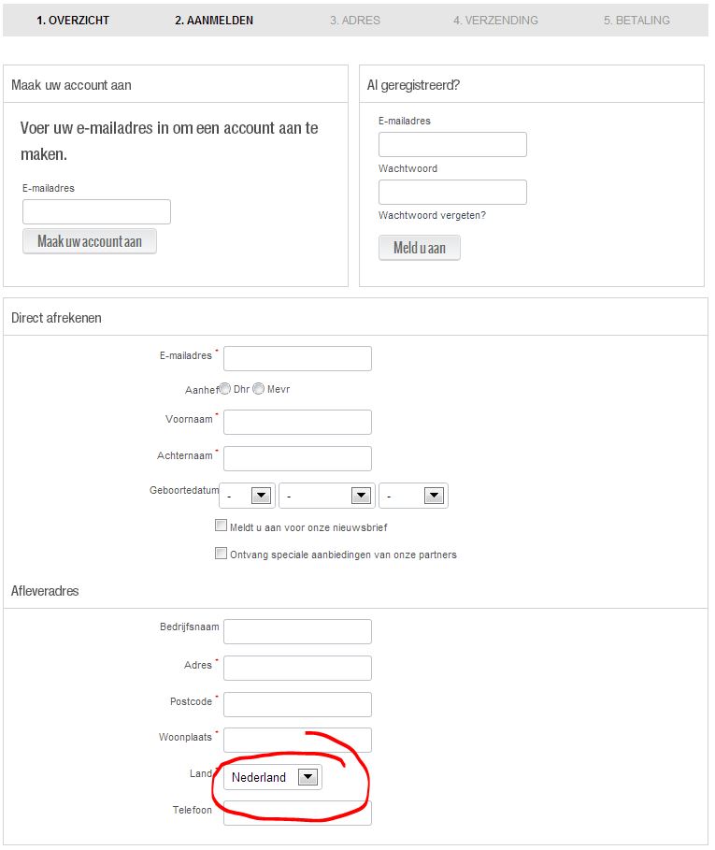The image size is (715, 850).
Task: Open the birth month dropdown
Action: [x=326, y=496]
